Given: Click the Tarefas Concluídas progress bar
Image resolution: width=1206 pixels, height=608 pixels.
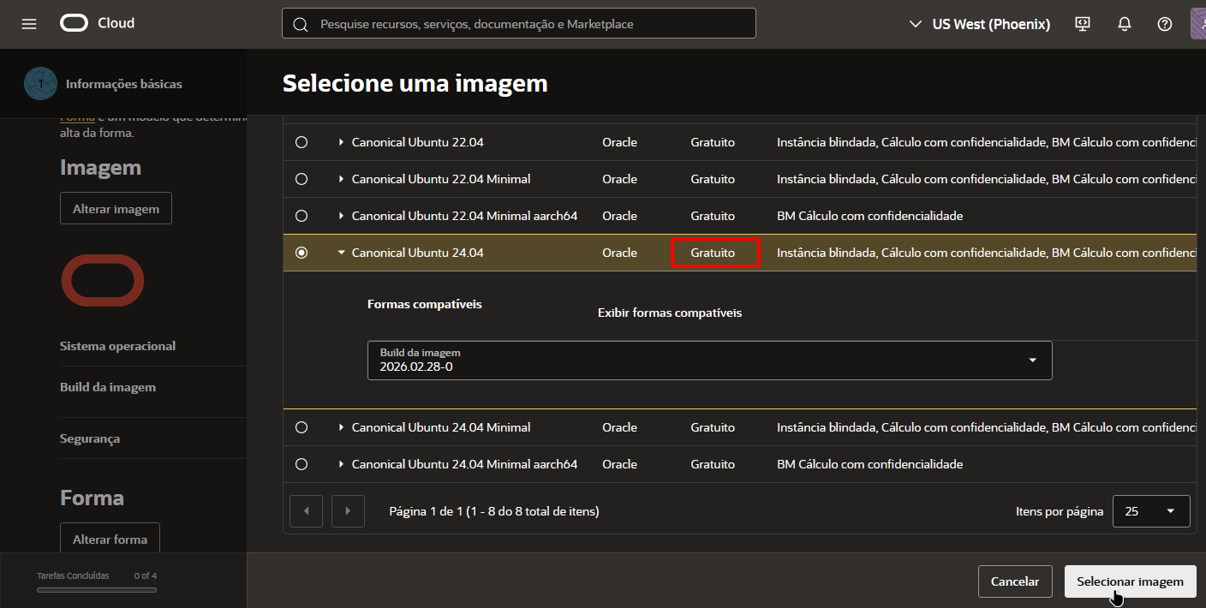Looking at the screenshot, I should (x=97, y=589).
